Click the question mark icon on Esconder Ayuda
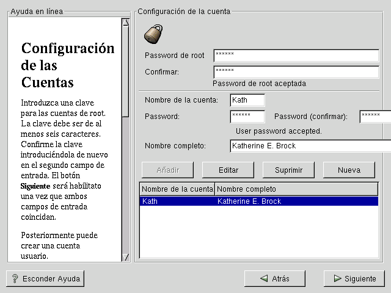The height and width of the screenshot is (293, 391). point(15,278)
